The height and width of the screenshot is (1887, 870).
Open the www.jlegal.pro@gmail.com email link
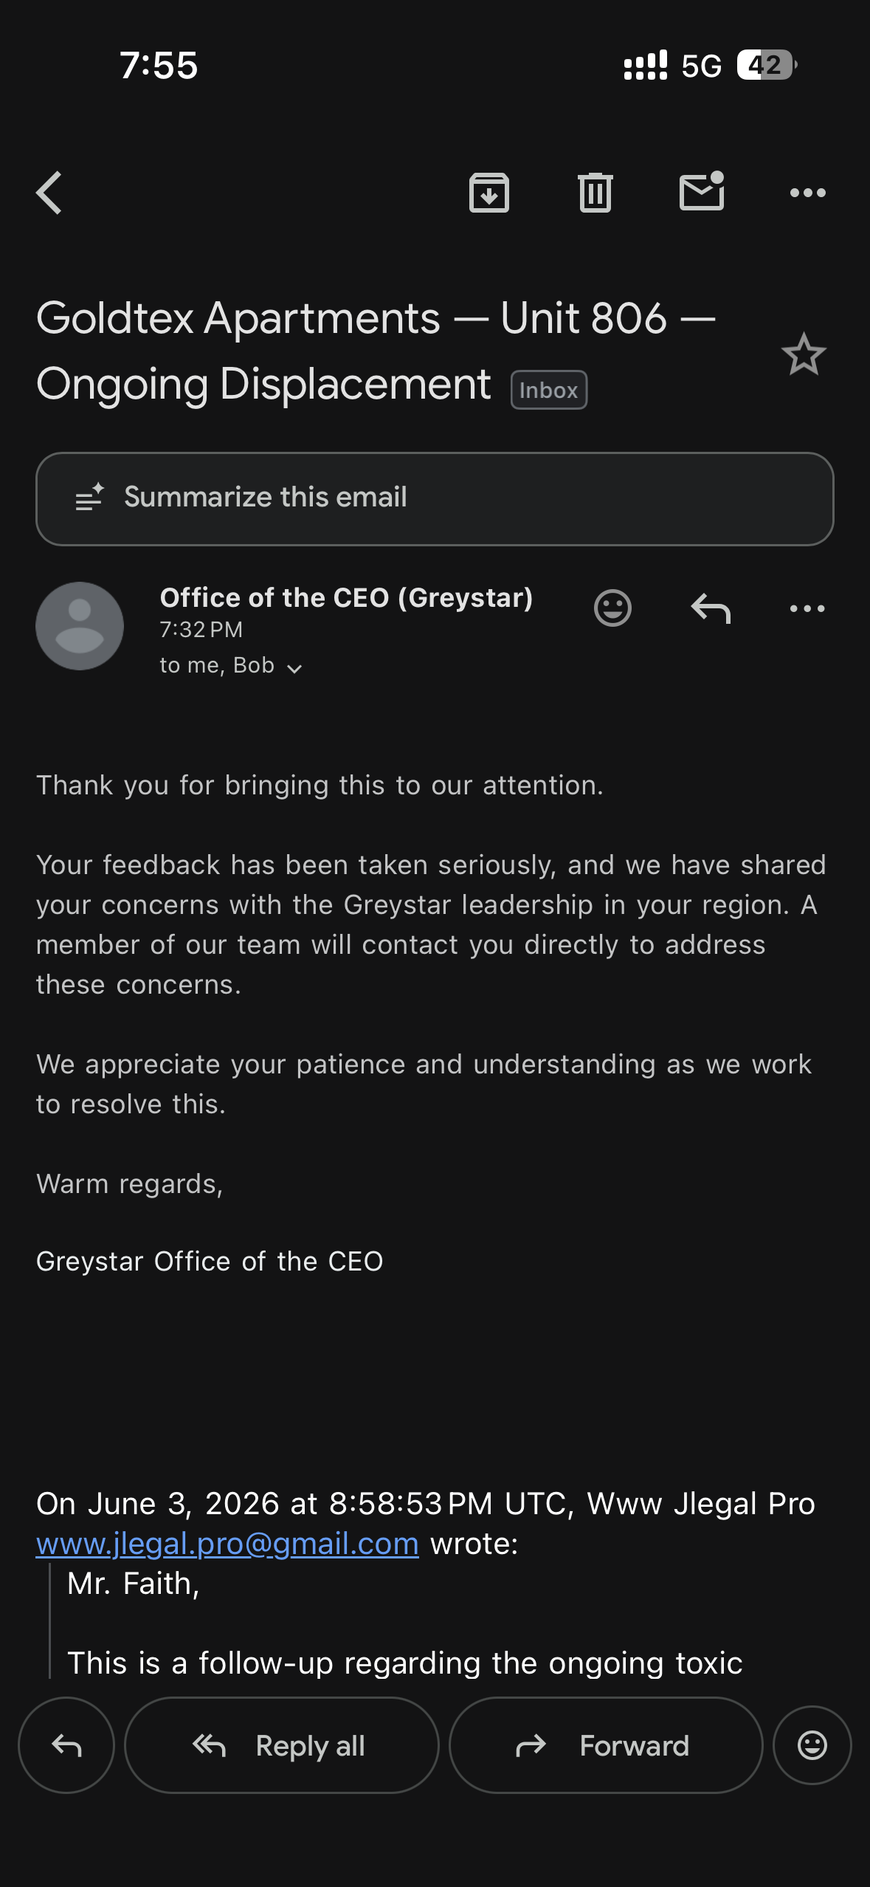(x=227, y=1544)
